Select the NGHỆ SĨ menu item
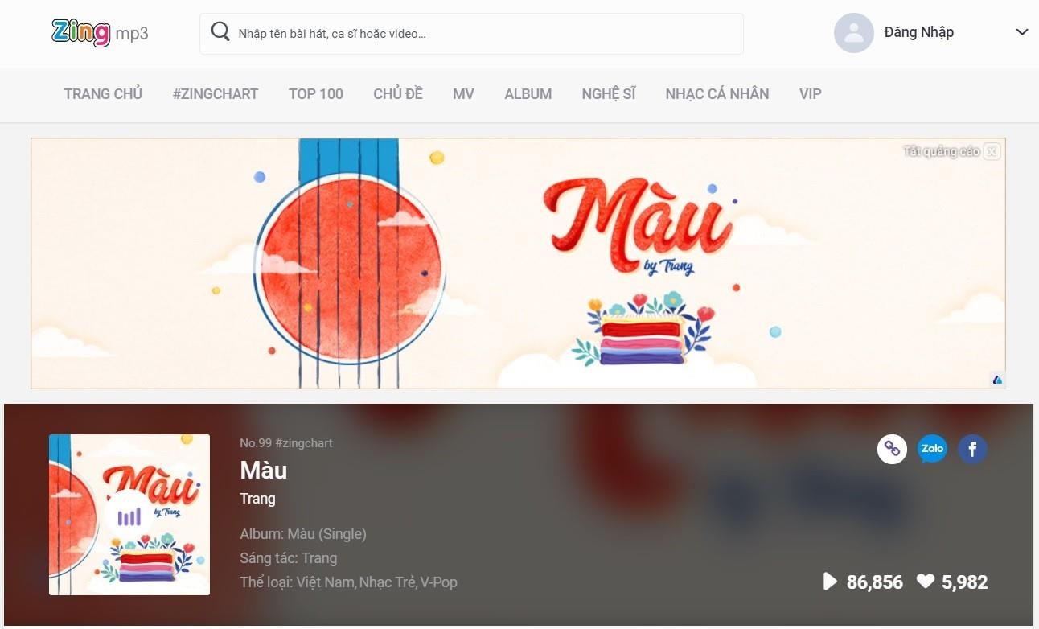This screenshot has width=1039, height=629. pos(609,94)
